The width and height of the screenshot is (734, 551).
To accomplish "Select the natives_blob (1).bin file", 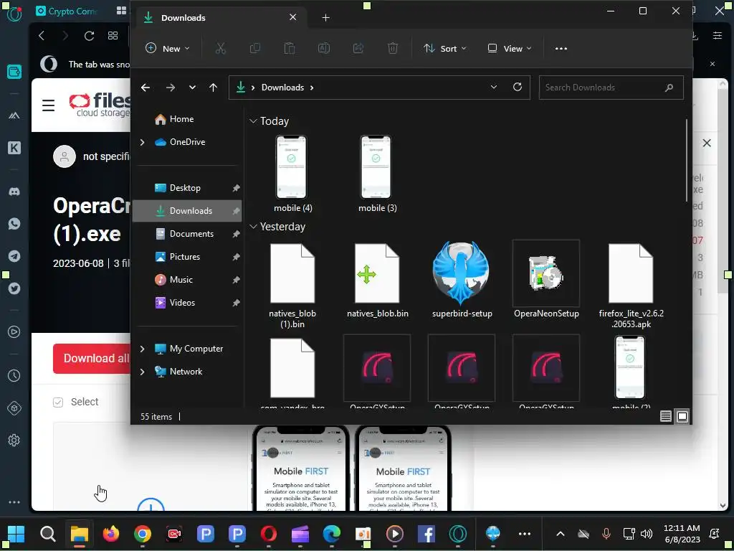I will [x=292, y=286].
